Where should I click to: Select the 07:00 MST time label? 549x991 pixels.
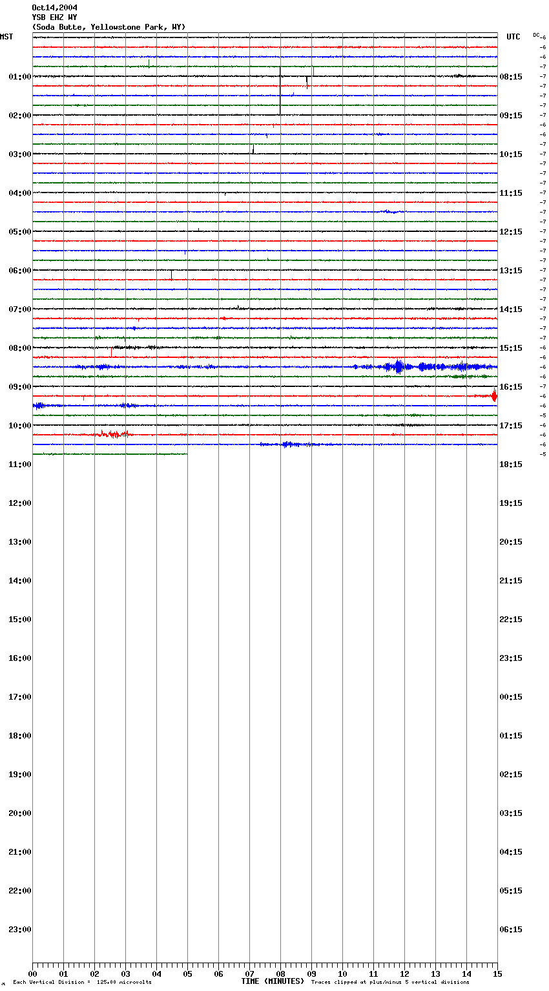(20, 309)
